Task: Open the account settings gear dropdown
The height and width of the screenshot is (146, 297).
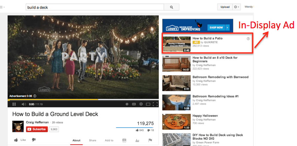Action: coord(236,7)
